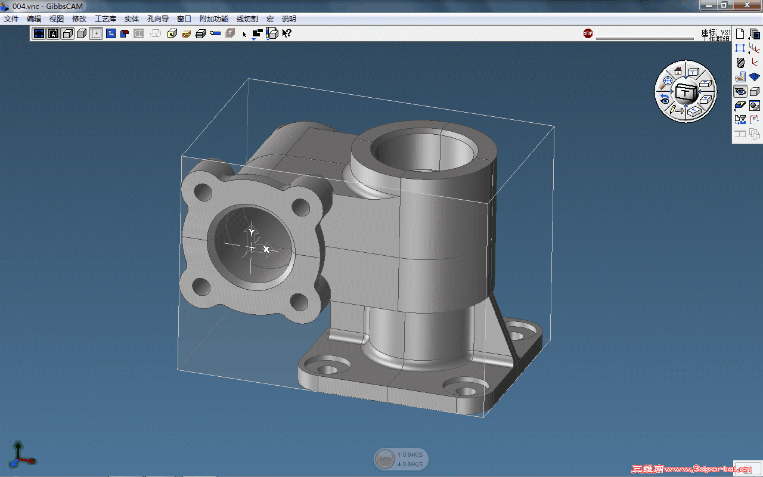
Task: Click the gray crescent icon in toolbar
Action: tap(139, 33)
